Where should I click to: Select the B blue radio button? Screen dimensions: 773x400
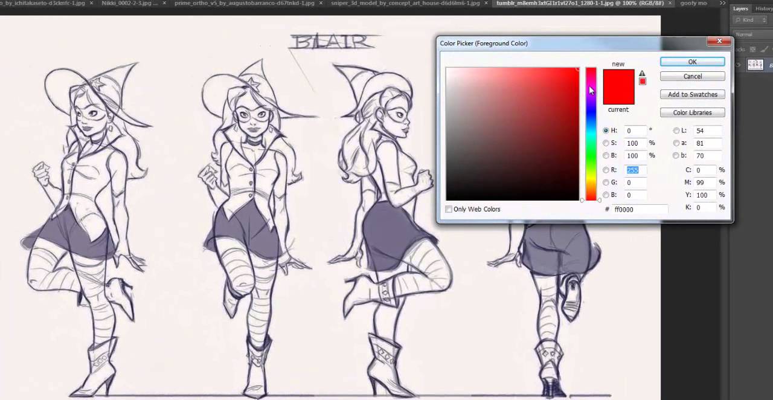click(x=606, y=195)
